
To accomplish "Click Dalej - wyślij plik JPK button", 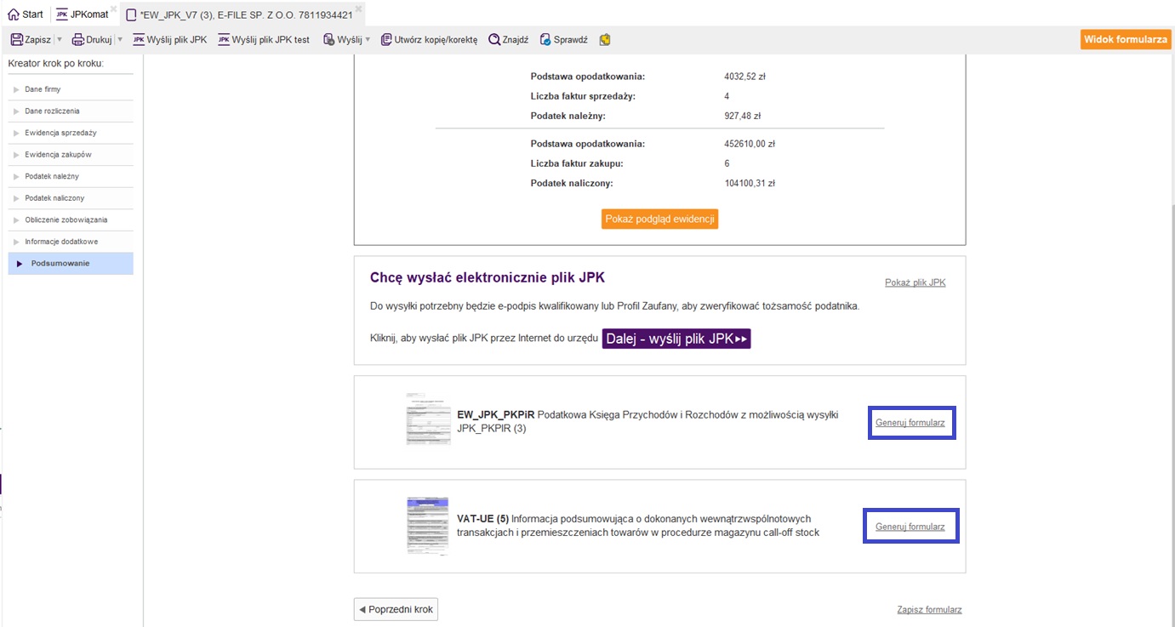I will 676,339.
